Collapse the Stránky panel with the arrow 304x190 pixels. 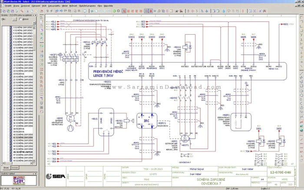33,15
